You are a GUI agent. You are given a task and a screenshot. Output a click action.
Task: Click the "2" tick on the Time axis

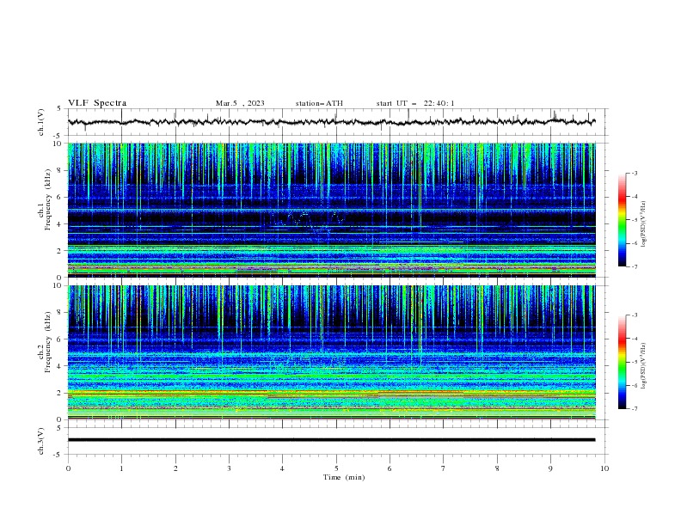click(175, 468)
